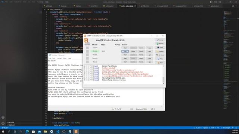Toggle MySQL service checkbox in XAMPP

[87, 51]
